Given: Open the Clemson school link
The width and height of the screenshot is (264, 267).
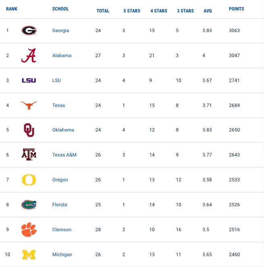Looking at the screenshot, I should point(62,230).
